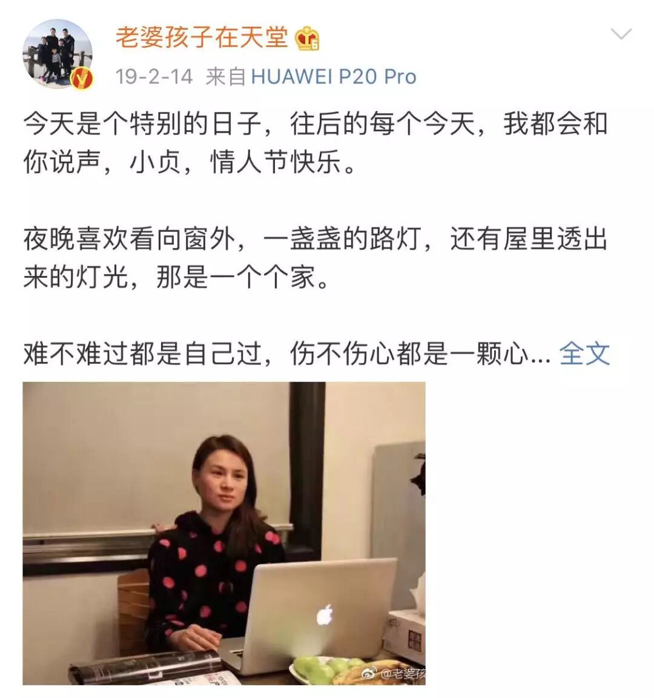Image resolution: width=654 pixels, height=698 pixels.
Task: Click the HUAWEI P20 Pro source link
Action: 334,77
